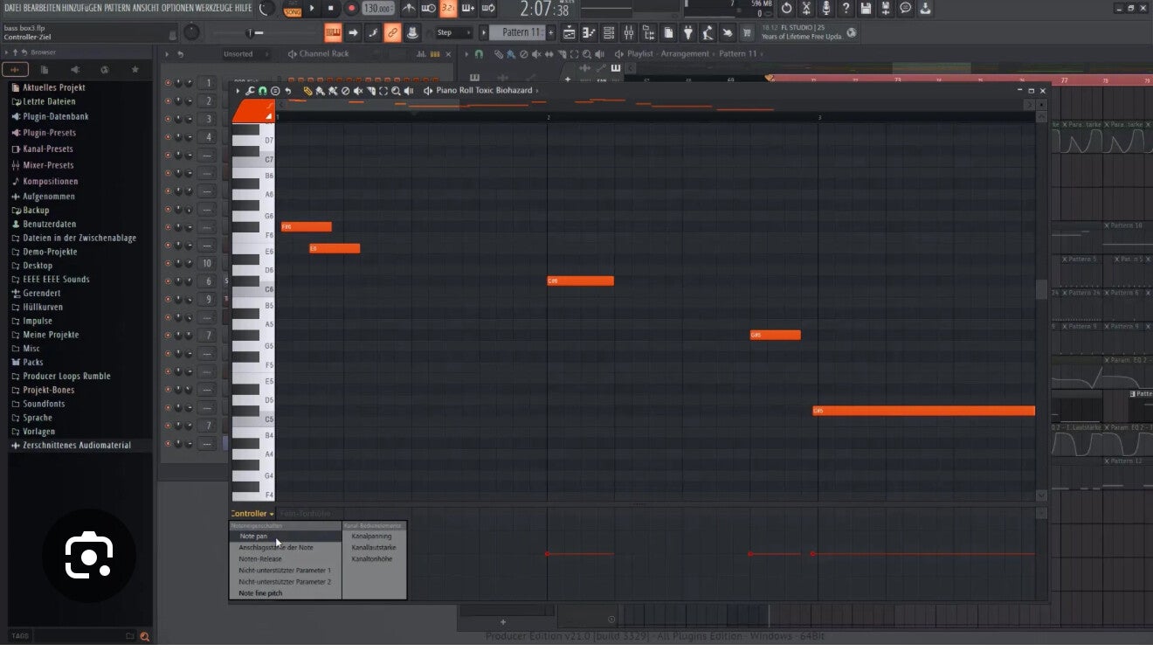Open the PATTERN menu
1153x651 pixels.
pos(118,8)
